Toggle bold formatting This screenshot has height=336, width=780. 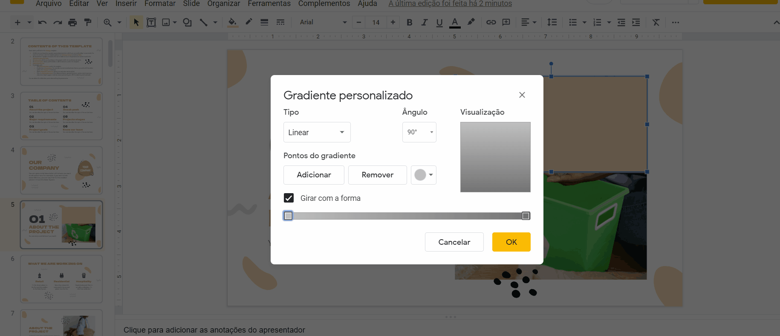(410, 23)
